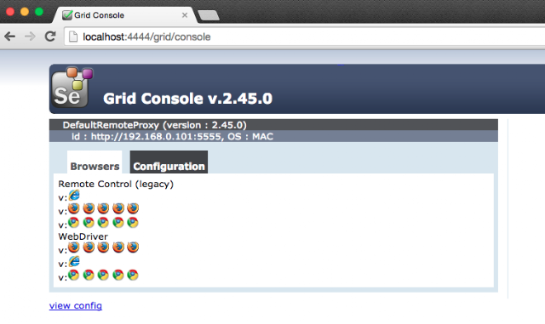Click first Firefox icon under WebDriver
This screenshot has height=324, width=545.
(74, 247)
